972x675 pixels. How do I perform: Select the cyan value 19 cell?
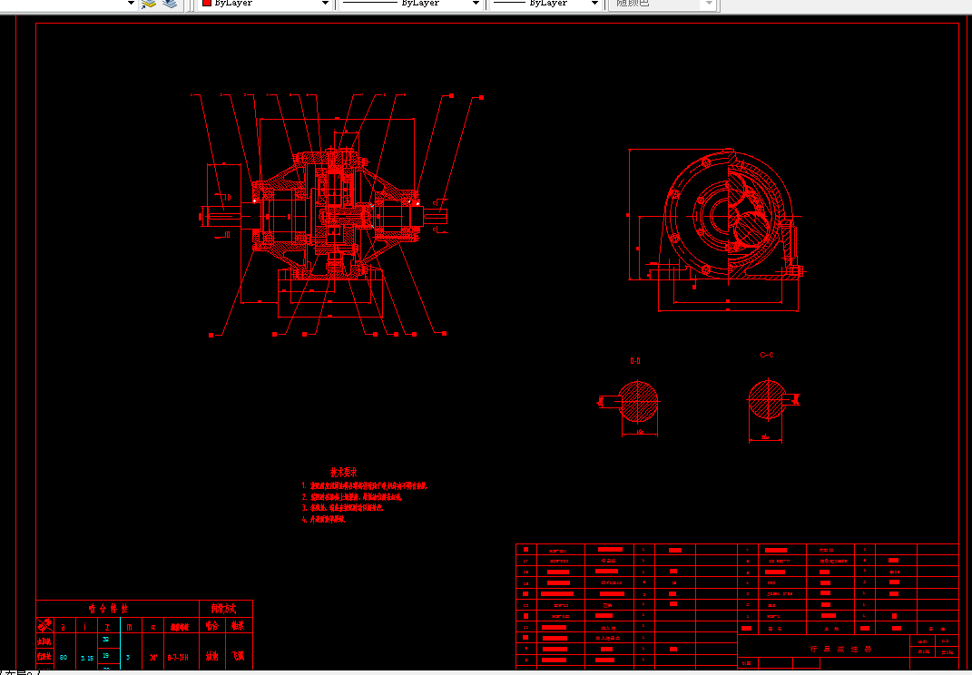click(106, 655)
